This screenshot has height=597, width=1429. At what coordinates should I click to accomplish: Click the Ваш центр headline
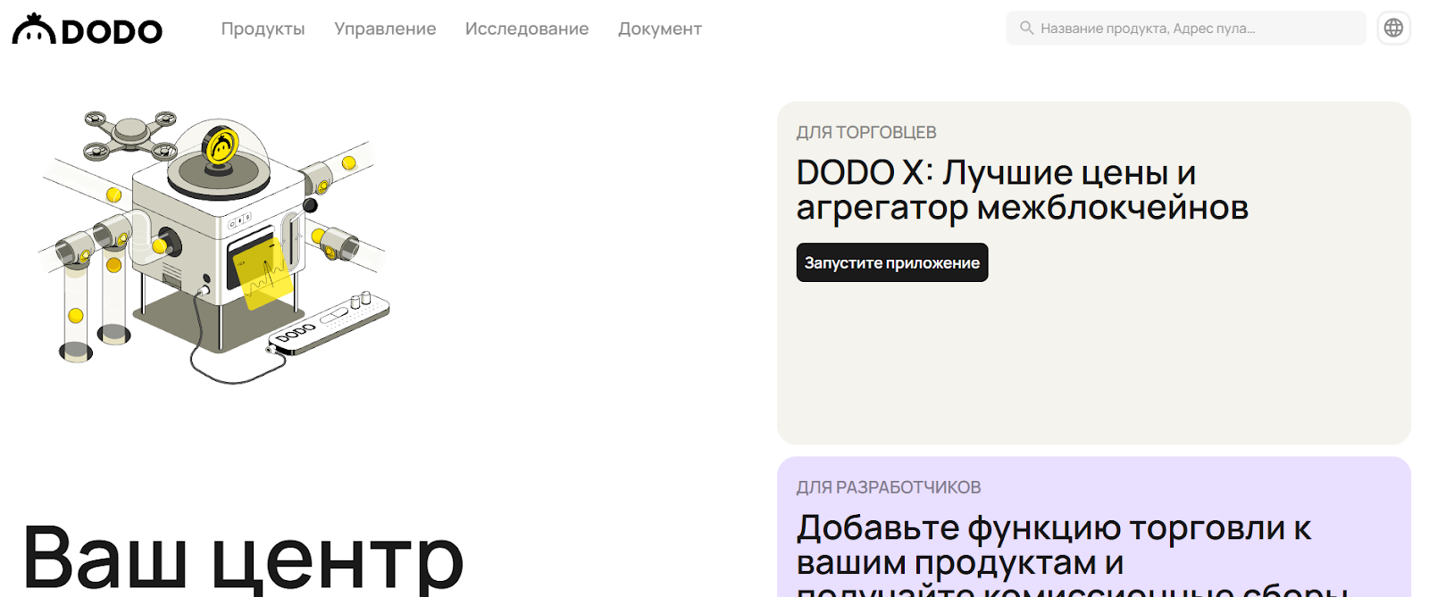click(243, 558)
